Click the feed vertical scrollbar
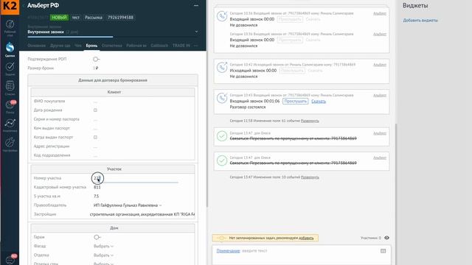This screenshot has height=265, width=472. pos(396,195)
